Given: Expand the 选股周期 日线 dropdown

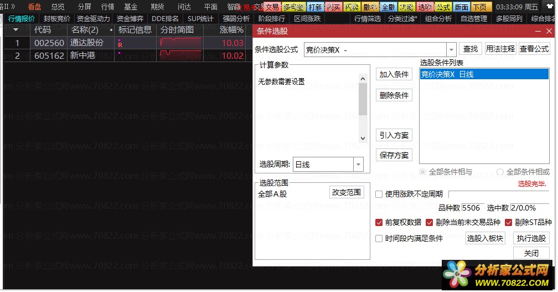Looking at the screenshot, I should point(358,165).
